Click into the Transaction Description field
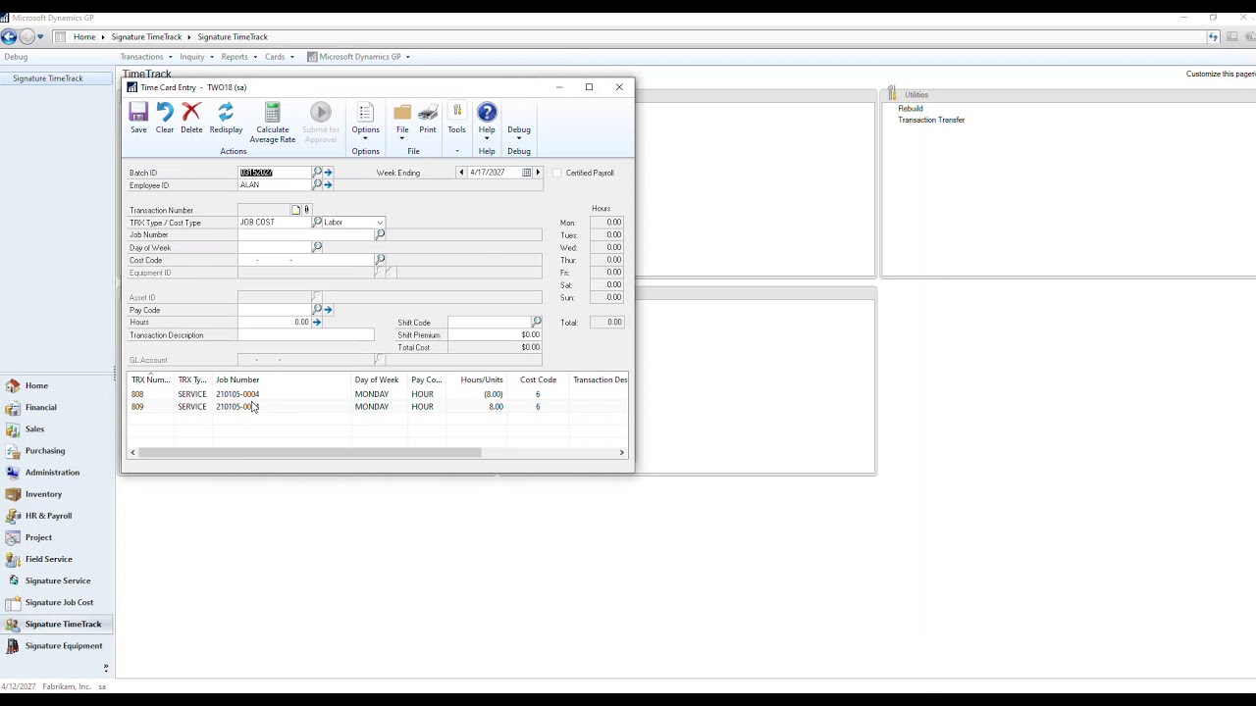Image resolution: width=1256 pixels, height=706 pixels. pyautogui.click(x=306, y=335)
